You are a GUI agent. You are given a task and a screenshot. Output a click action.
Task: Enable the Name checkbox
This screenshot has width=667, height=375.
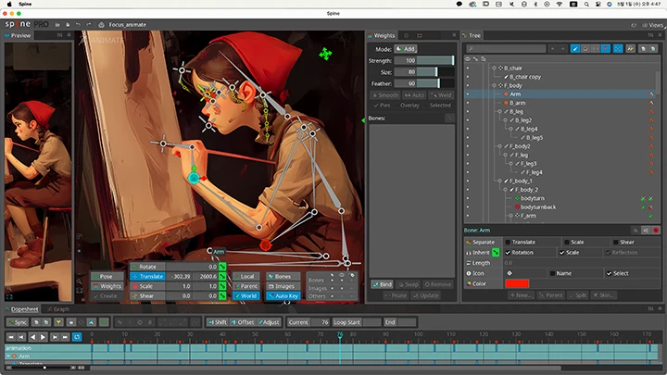pyautogui.click(x=552, y=273)
